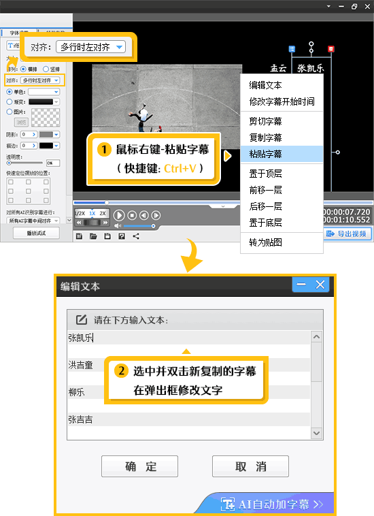Check the bottom-right quick position box

point(46,200)
